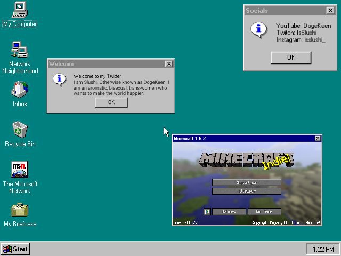Click the Mojang copyright text in Minecraft
Image resolution: width=341 pixels, height=256 pixels.
[287, 223]
